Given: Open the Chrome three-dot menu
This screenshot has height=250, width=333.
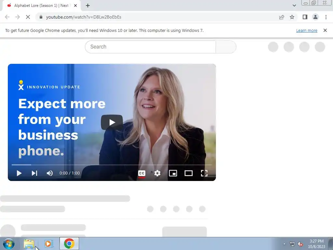Looking at the screenshot, I should click(326, 17).
